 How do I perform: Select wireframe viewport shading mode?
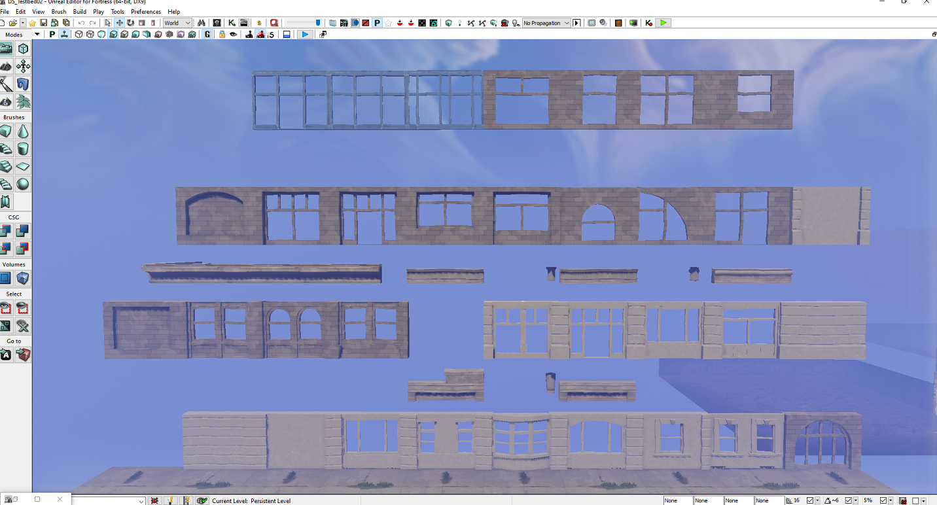click(90, 34)
